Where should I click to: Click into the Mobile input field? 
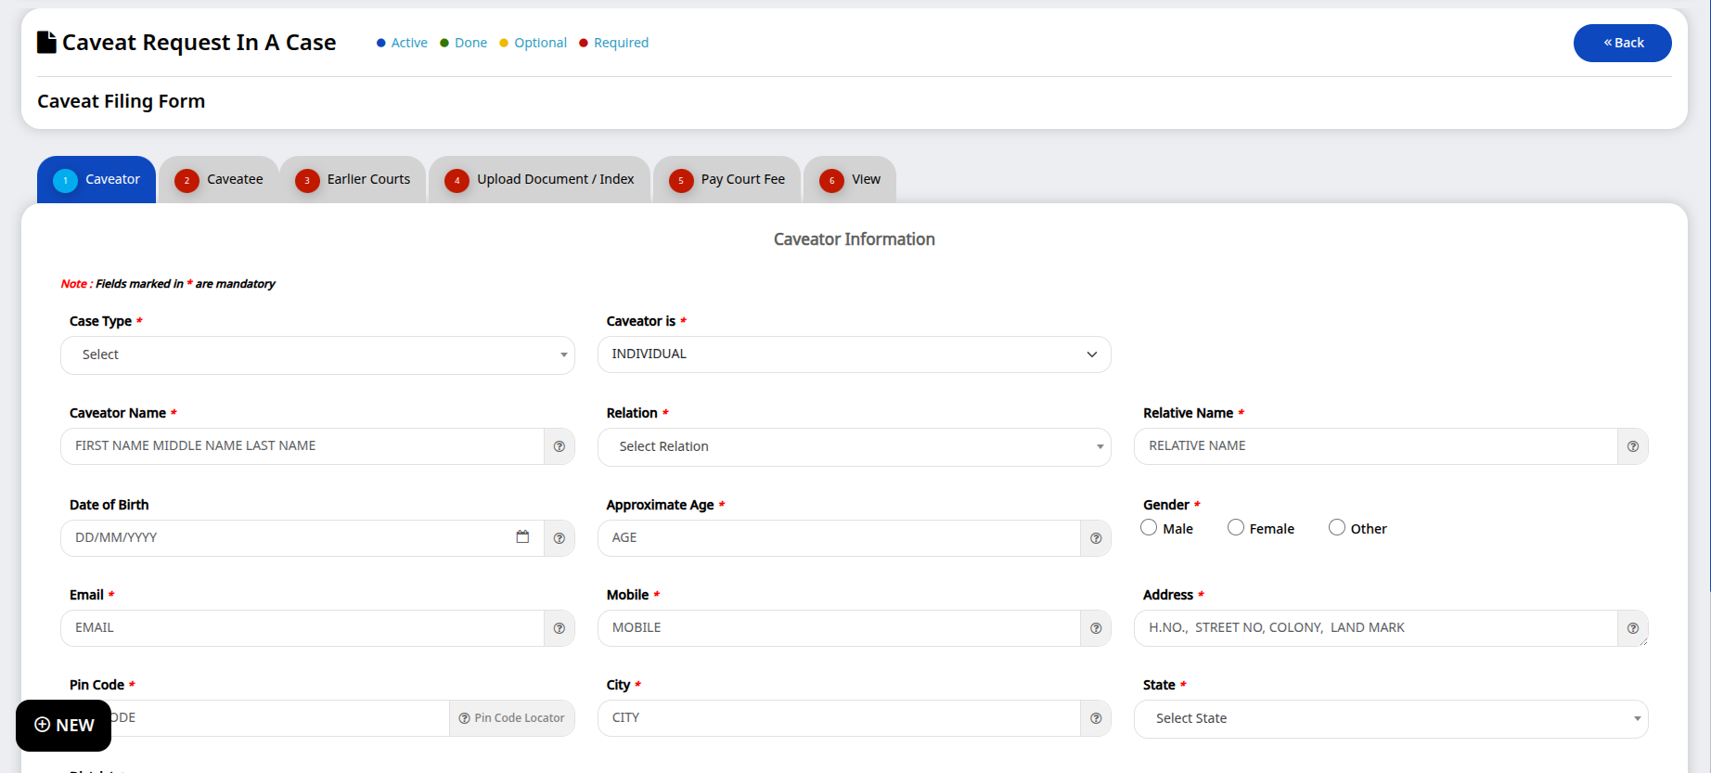[838, 628]
